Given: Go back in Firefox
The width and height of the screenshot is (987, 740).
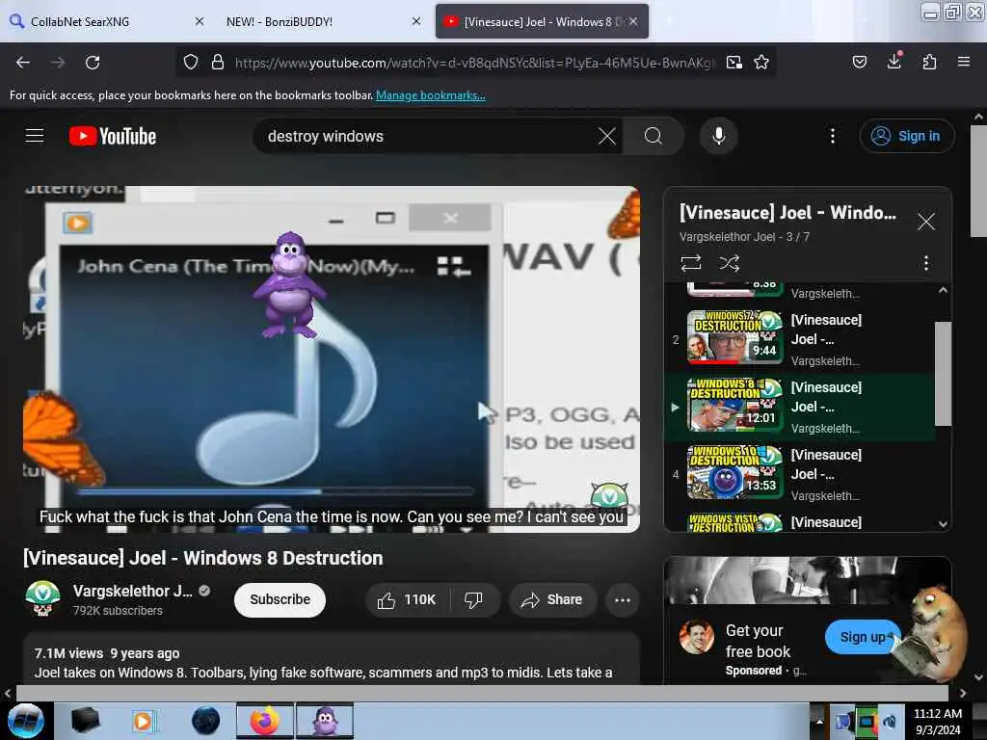Looking at the screenshot, I should tap(23, 63).
